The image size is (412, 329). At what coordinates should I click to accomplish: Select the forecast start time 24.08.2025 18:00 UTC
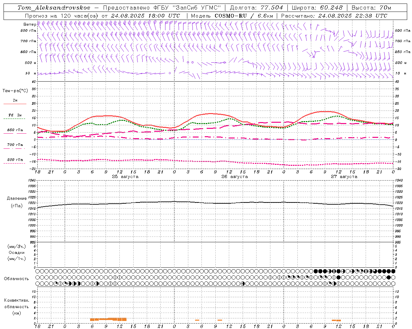coord(145,16)
